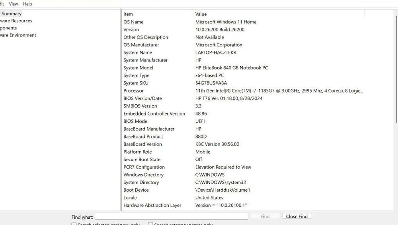
Task: Click the value 48.86
Action: [201, 113]
